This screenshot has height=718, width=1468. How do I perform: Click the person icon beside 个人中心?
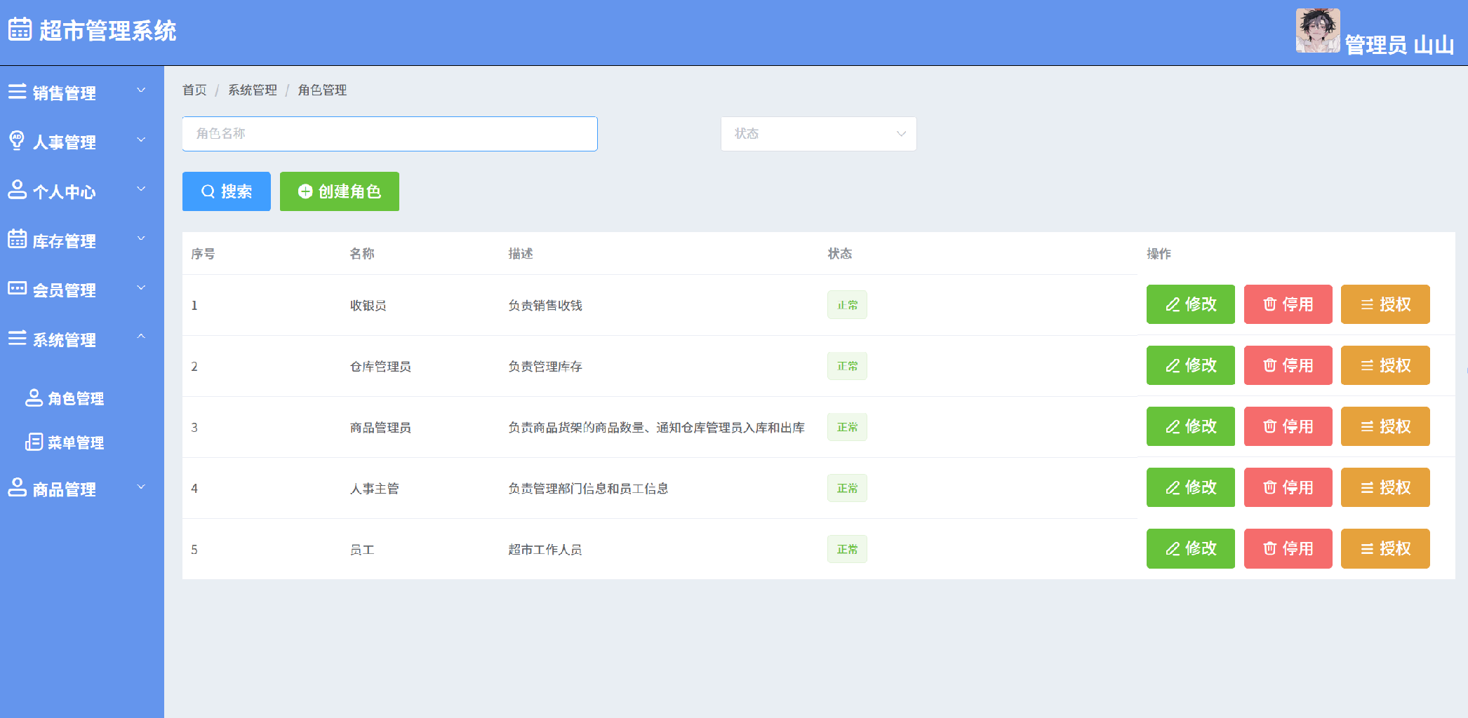point(17,190)
